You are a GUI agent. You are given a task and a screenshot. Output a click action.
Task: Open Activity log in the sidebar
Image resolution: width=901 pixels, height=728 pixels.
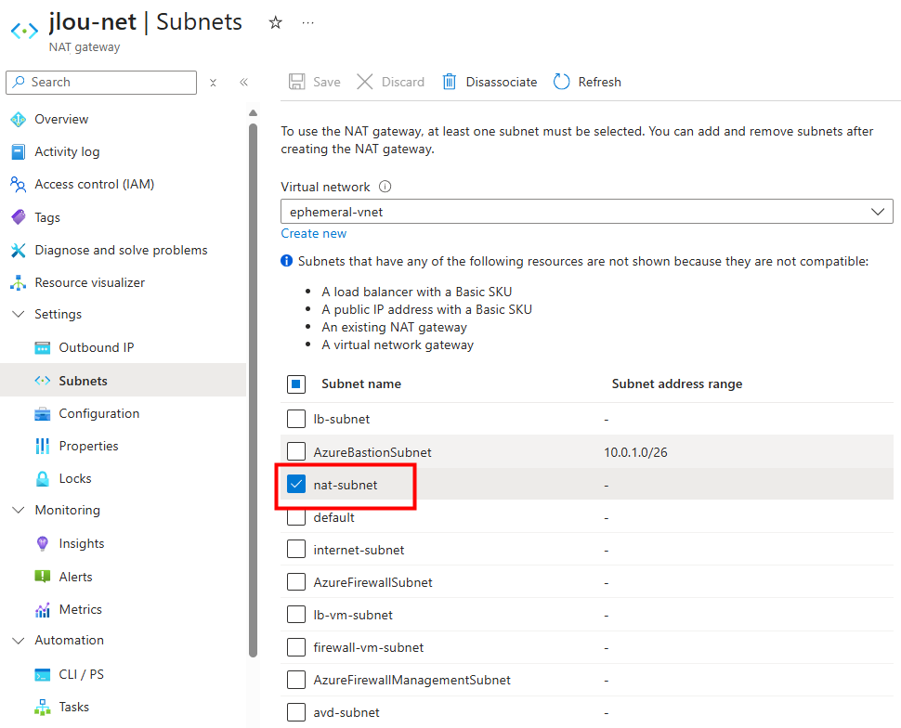click(x=67, y=151)
